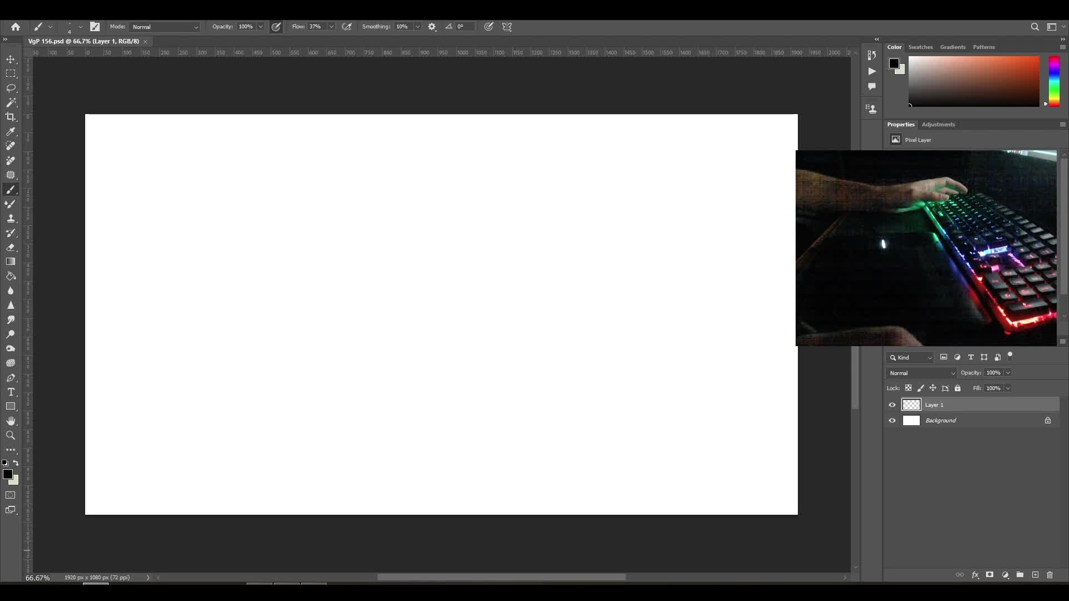
Task: Select the Hand tool
Action: [x=11, y=421]
